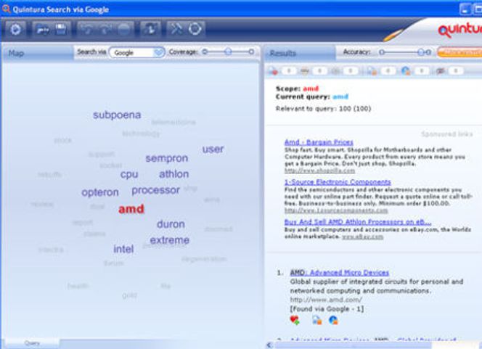Click the faded word 'degeneration' in the map
Image resolution: width=482 pixels, height=349 pixels.
[204, 259]
